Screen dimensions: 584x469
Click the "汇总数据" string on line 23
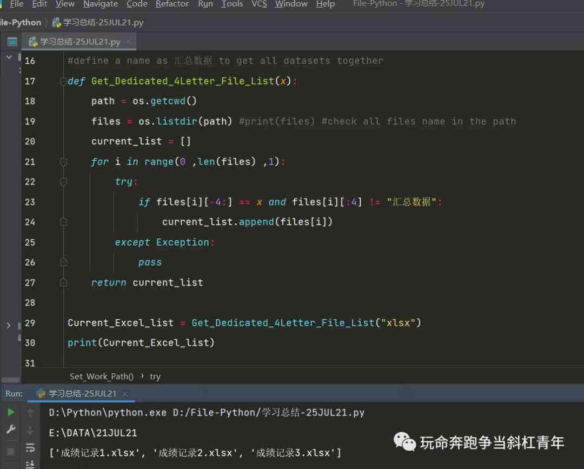point(412,202)
